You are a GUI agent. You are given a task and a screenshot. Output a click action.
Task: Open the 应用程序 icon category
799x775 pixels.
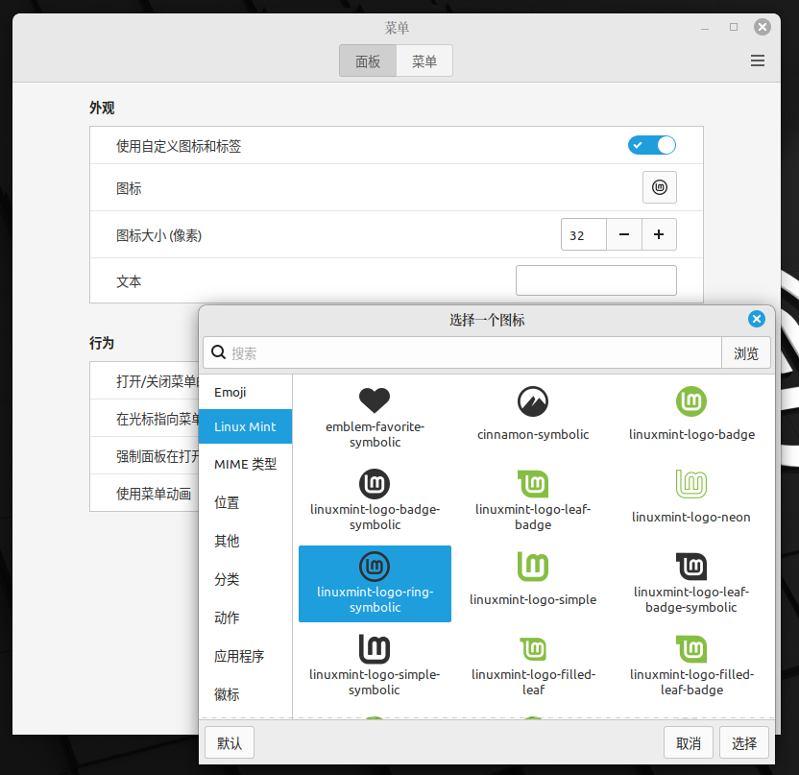coord(245,656)
